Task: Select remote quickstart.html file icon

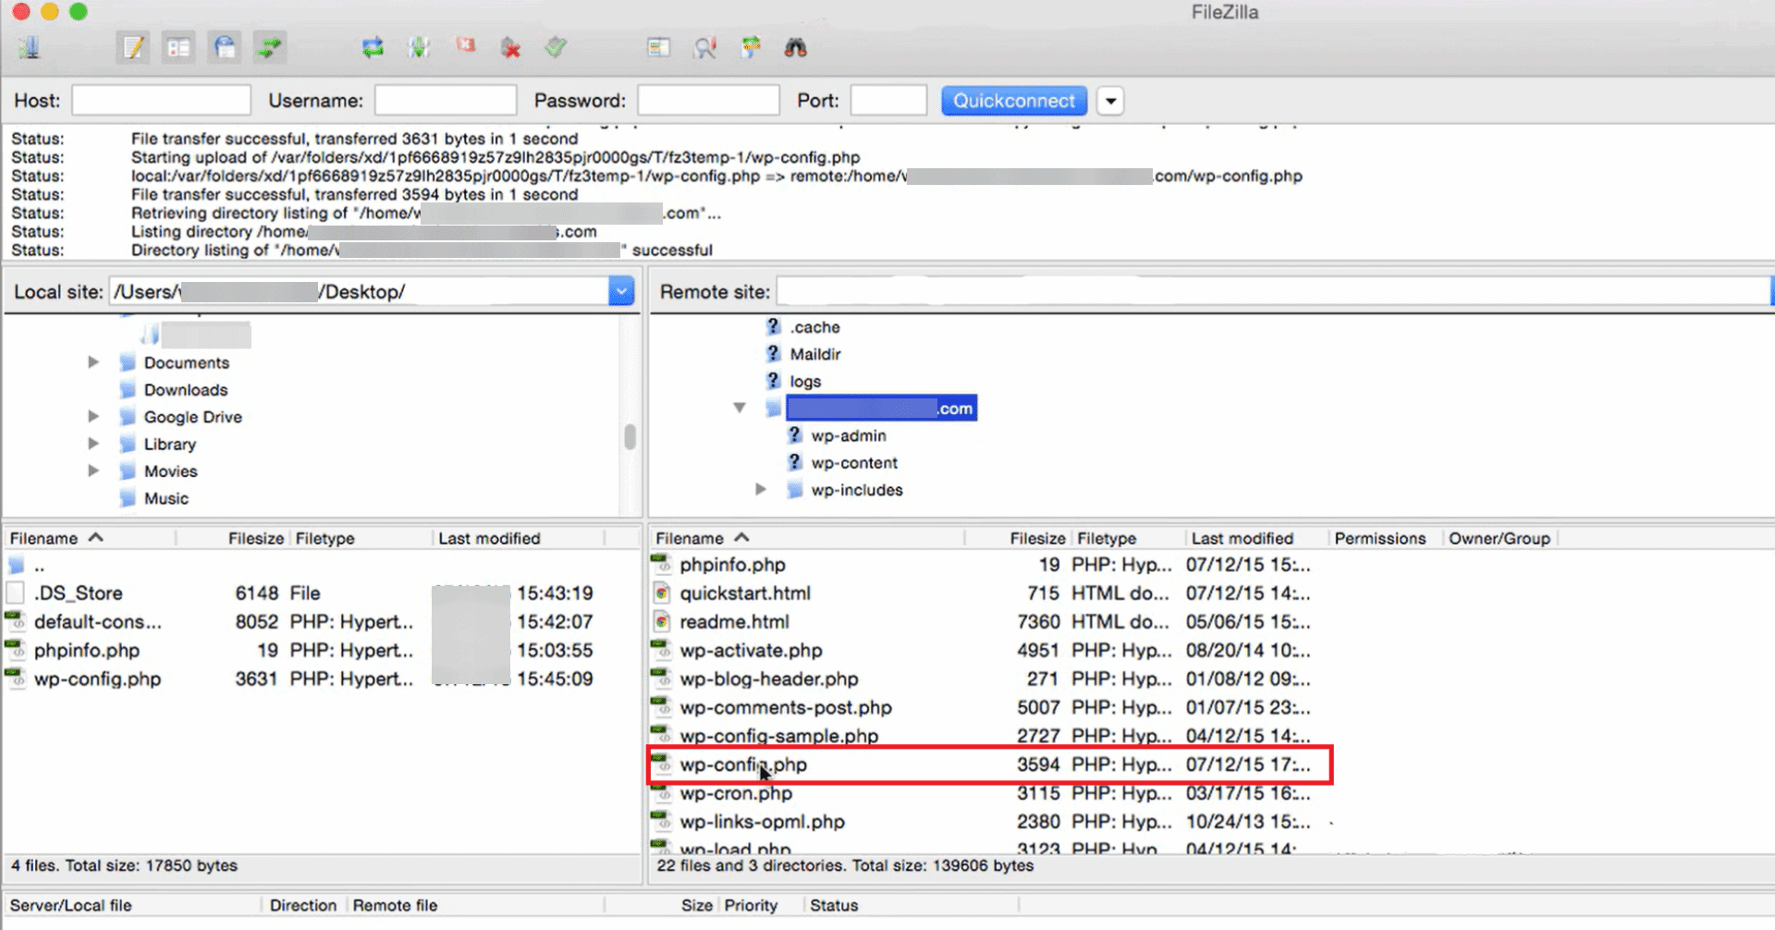Action: click(x=661, y=593)
